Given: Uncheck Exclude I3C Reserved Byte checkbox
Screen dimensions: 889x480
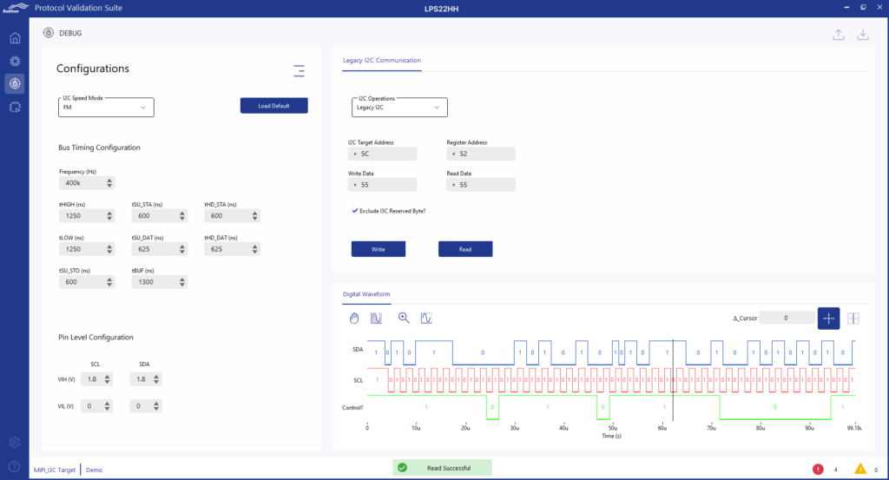Looking at the screenshot, I should tap(355, 210).
